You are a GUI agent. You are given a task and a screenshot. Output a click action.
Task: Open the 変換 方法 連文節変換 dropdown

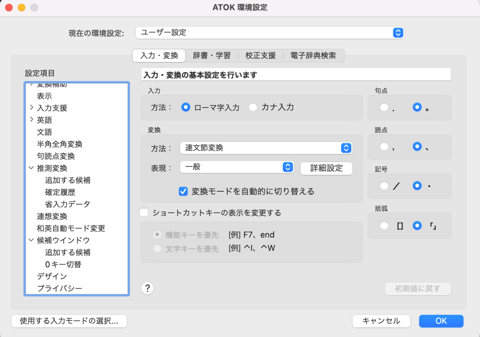(x=266, y=148)
